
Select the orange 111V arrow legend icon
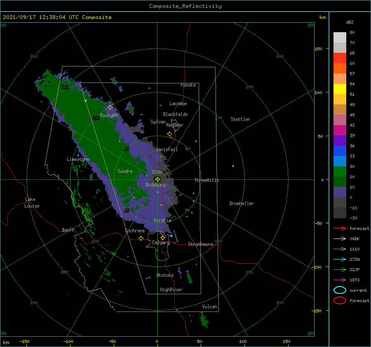coord(340,249)
